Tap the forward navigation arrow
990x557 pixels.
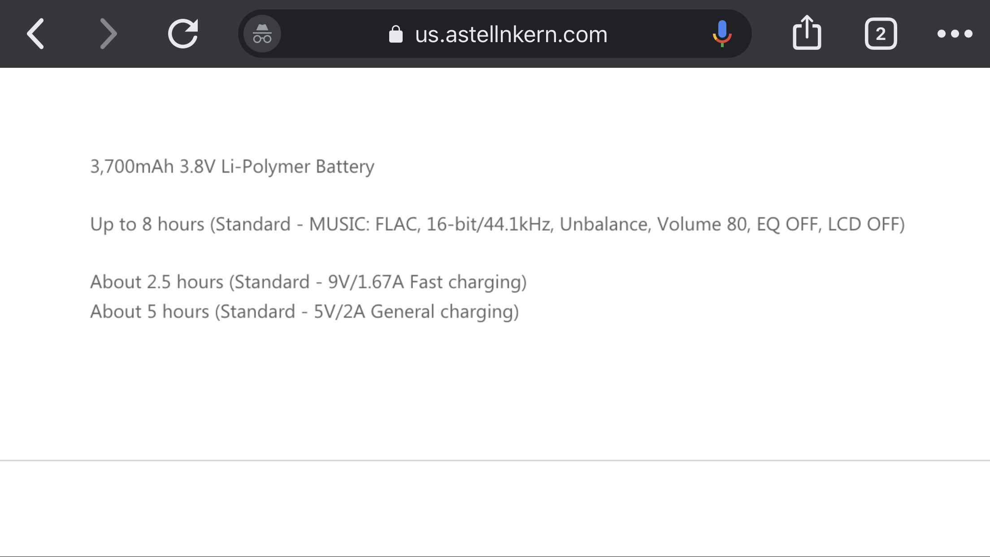pyautogui.click(x=108, y=34)
